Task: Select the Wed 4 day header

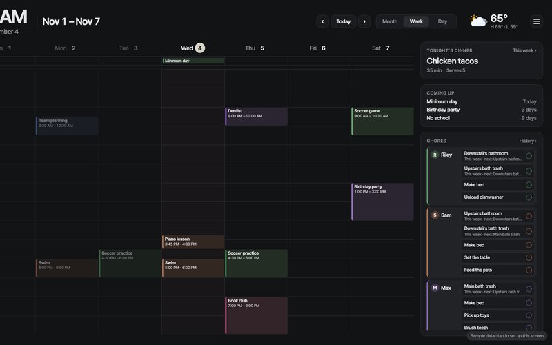Action: [x=193, y=48]
